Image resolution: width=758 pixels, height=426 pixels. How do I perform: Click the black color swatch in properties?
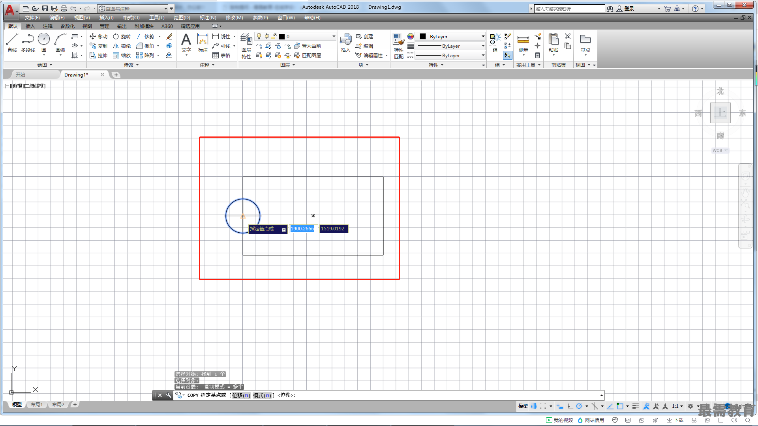[422, 36]
